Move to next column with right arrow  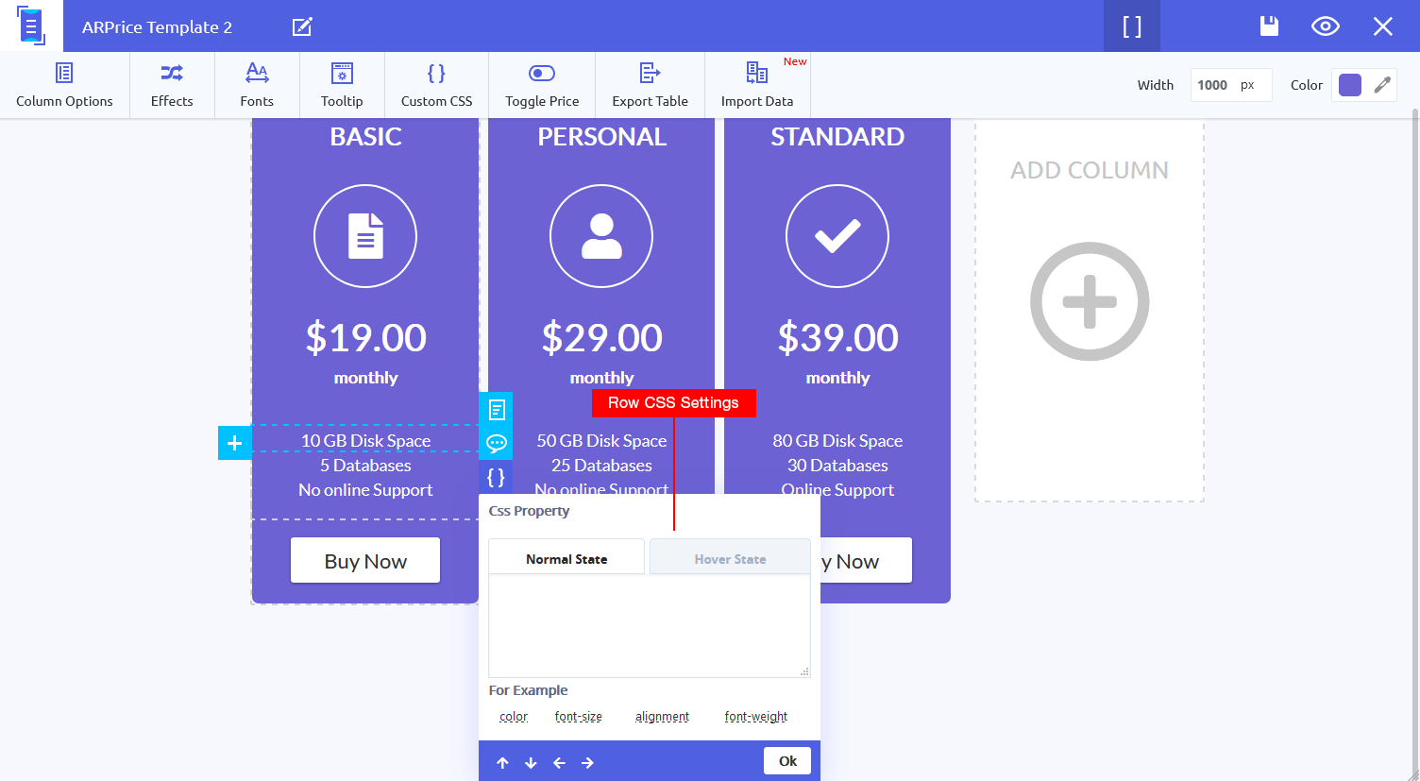(587, 763)
